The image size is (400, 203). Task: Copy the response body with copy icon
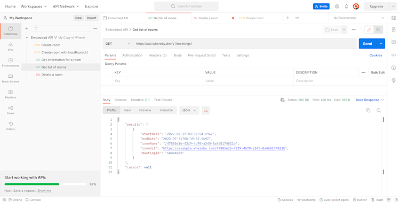[368, 110]
